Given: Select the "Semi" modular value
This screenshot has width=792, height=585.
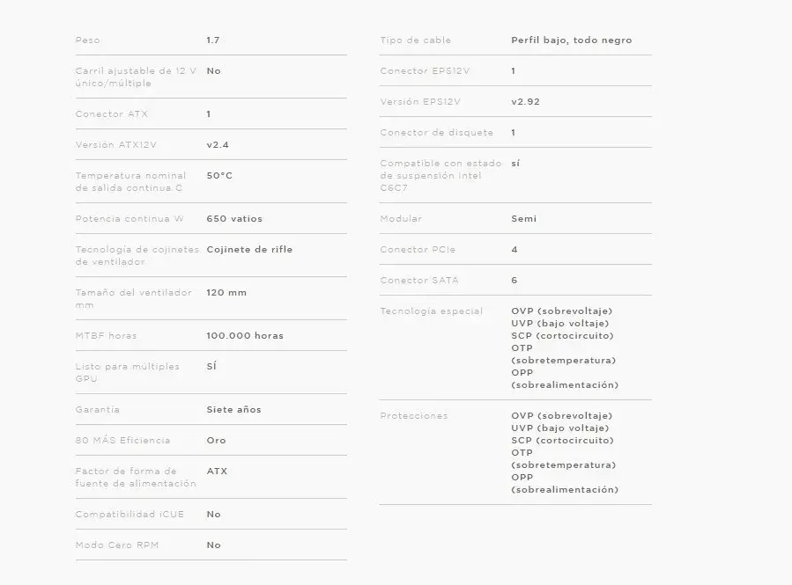Looking at the screenshot, I should (523, 219).
